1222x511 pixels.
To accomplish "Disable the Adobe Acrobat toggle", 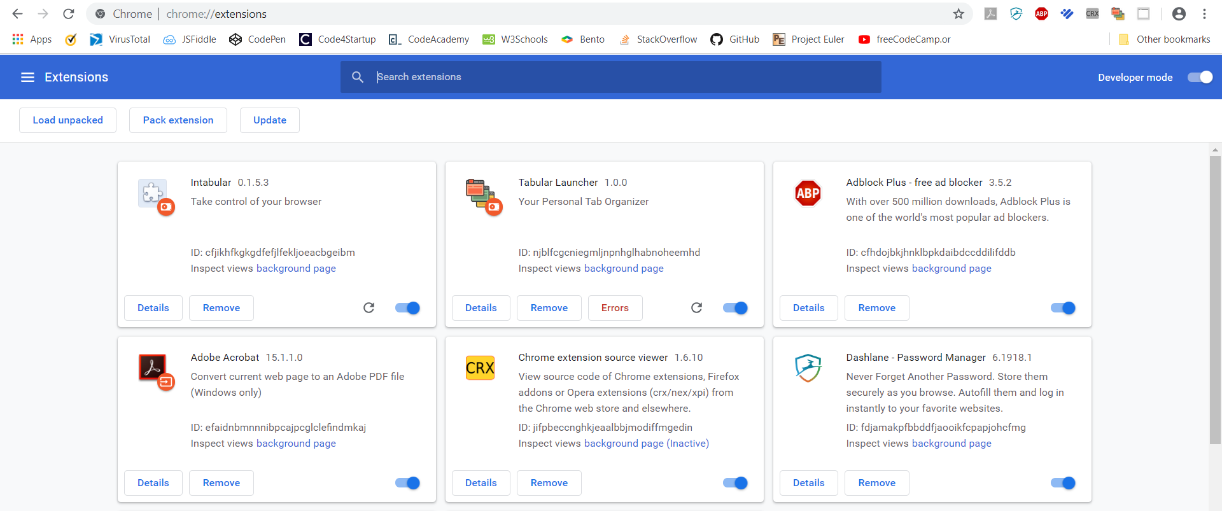I will pos(407,483).
